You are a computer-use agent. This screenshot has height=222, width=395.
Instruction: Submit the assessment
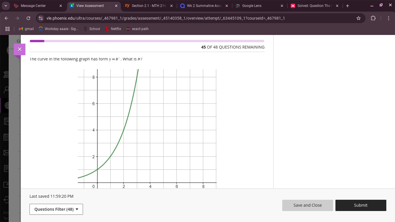361,205
